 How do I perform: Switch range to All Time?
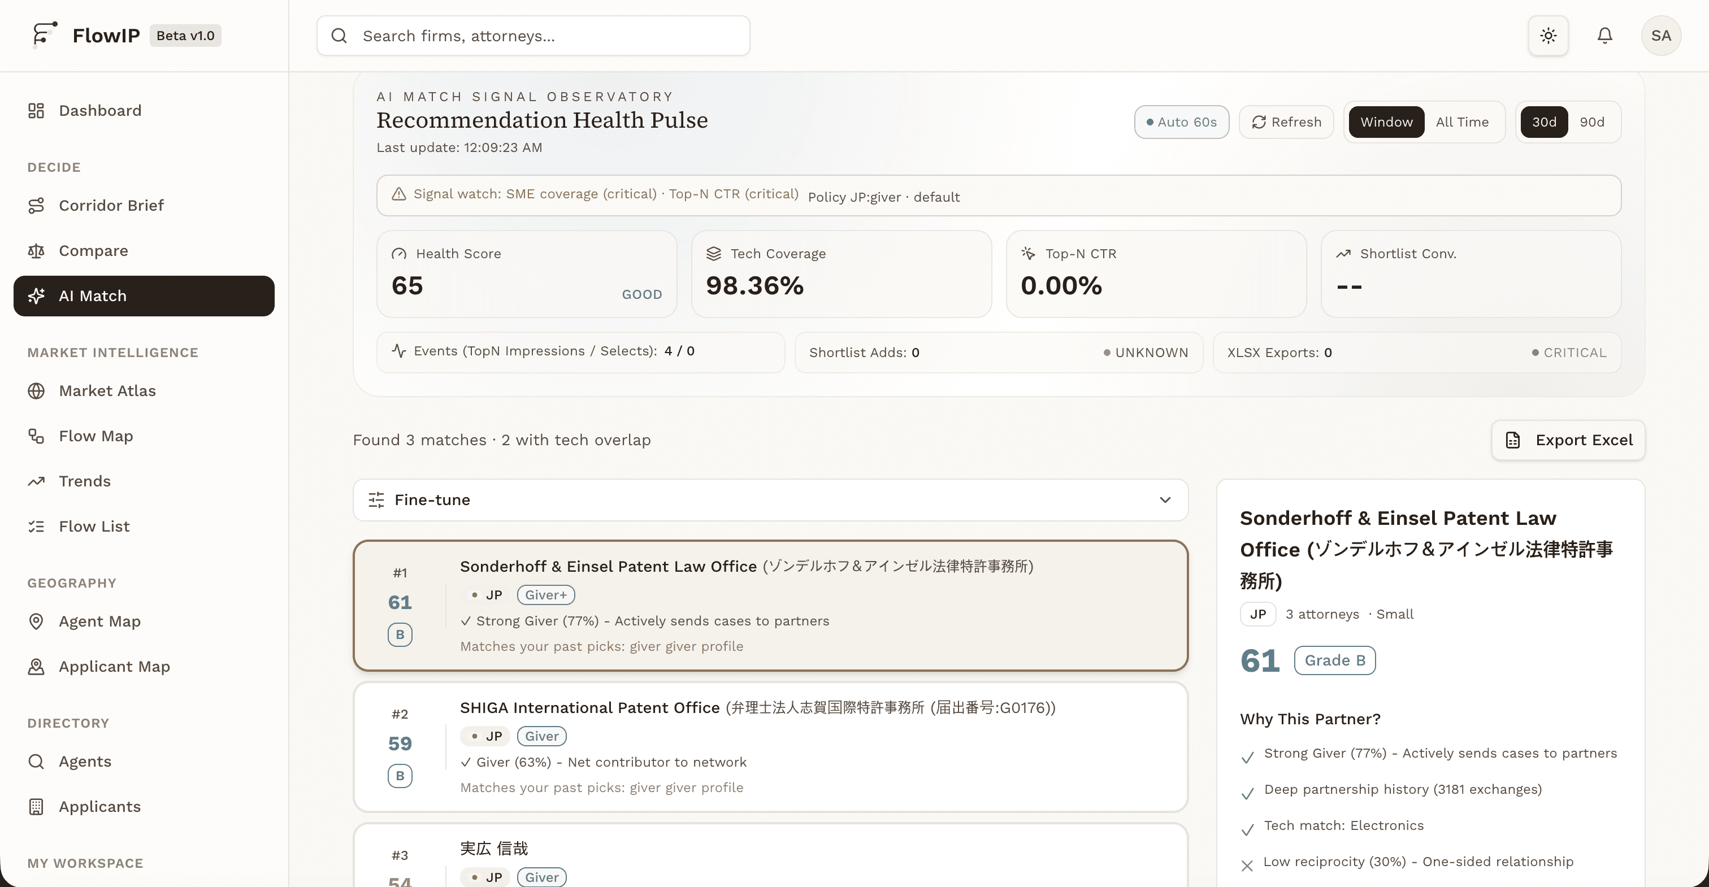(1461, 122)
